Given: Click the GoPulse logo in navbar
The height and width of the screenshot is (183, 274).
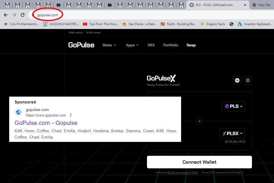Looking at the screenshot, I should [81, 45].
